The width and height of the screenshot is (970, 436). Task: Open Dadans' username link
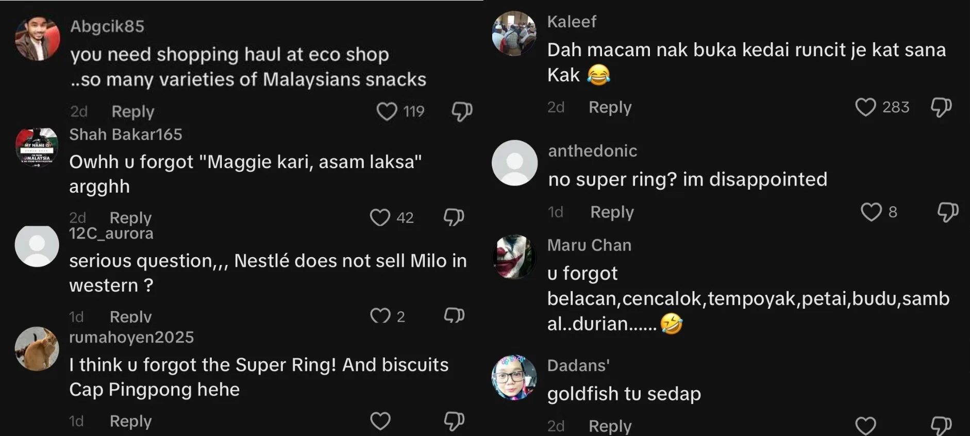point(578,365)
